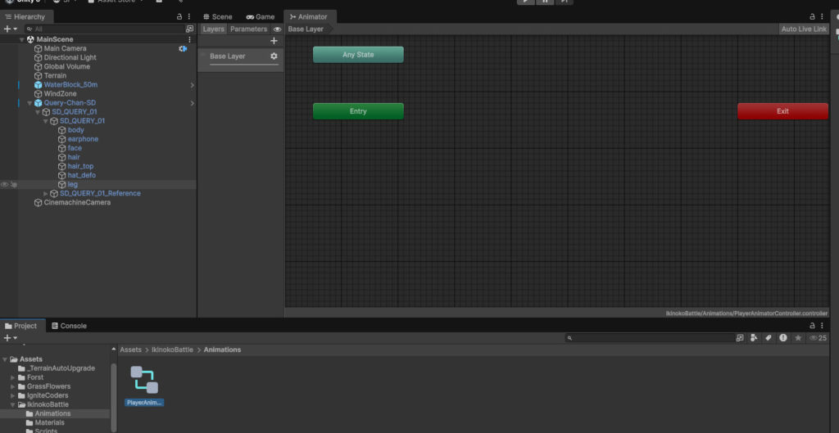Select the Any State node
This screenshot has width=839, height=433.
pyautogui.click(x=358, y=55)
